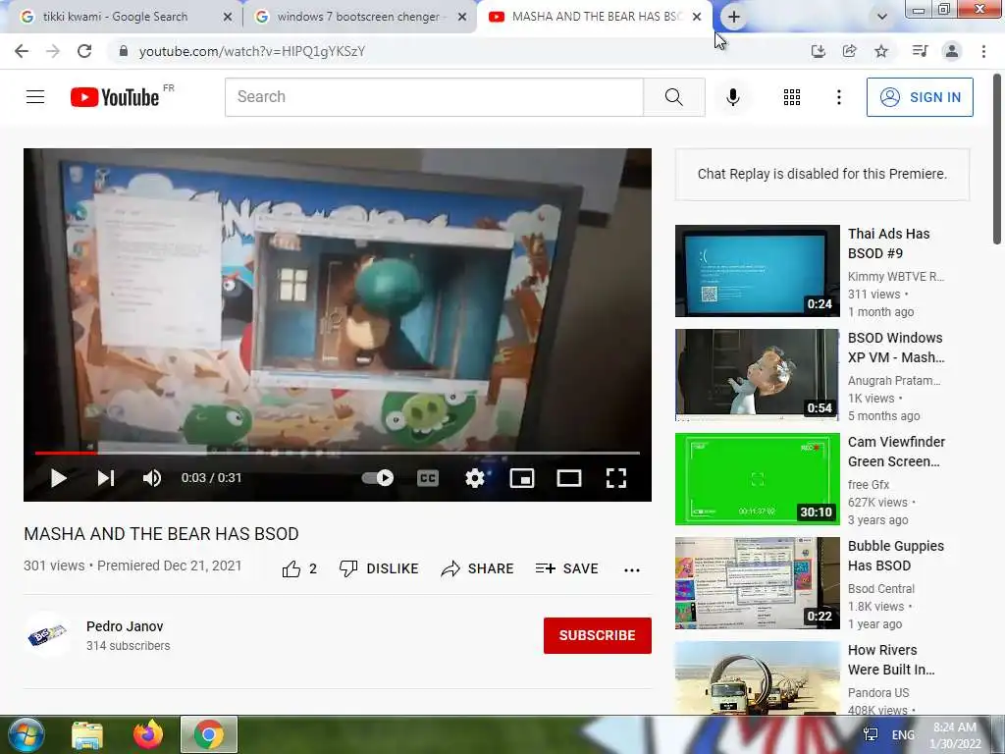Open the Chrome profile icon

pyautogui.click(x=952, y=51)
